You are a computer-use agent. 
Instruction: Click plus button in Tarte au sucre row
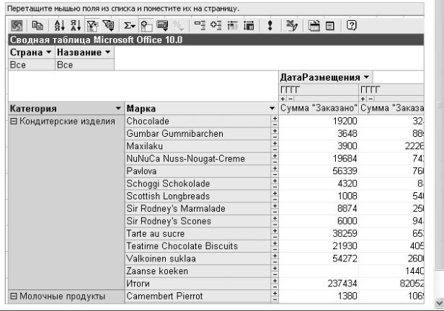click(275, 230)
